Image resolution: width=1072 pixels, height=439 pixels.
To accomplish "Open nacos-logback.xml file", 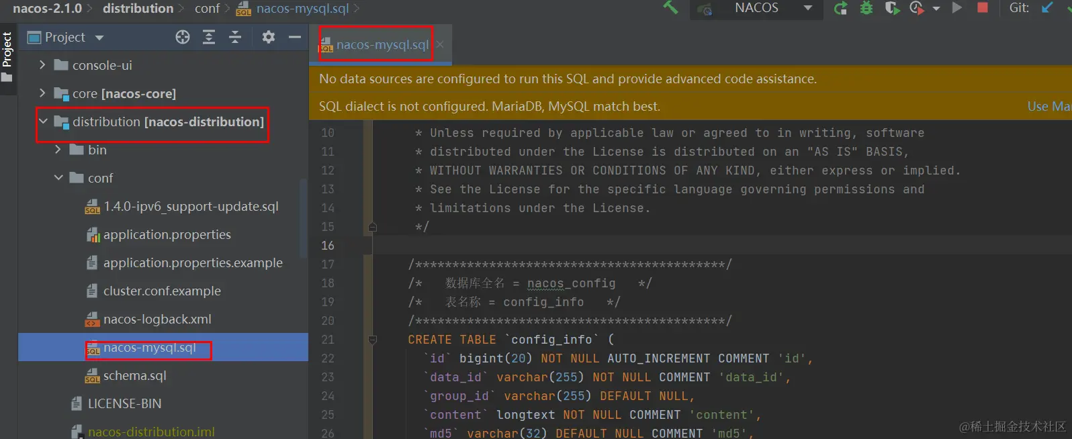I will click(x=157, y=319).
